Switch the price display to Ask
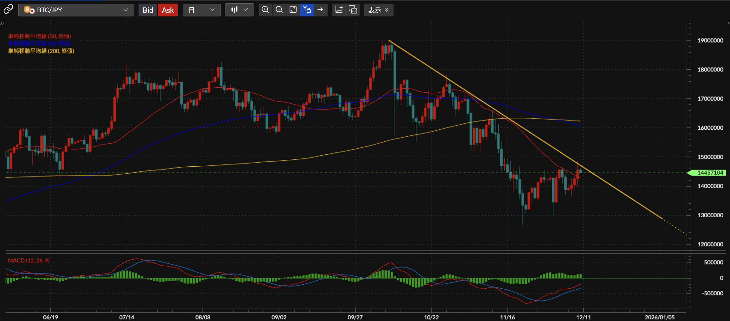 [168, 10]
